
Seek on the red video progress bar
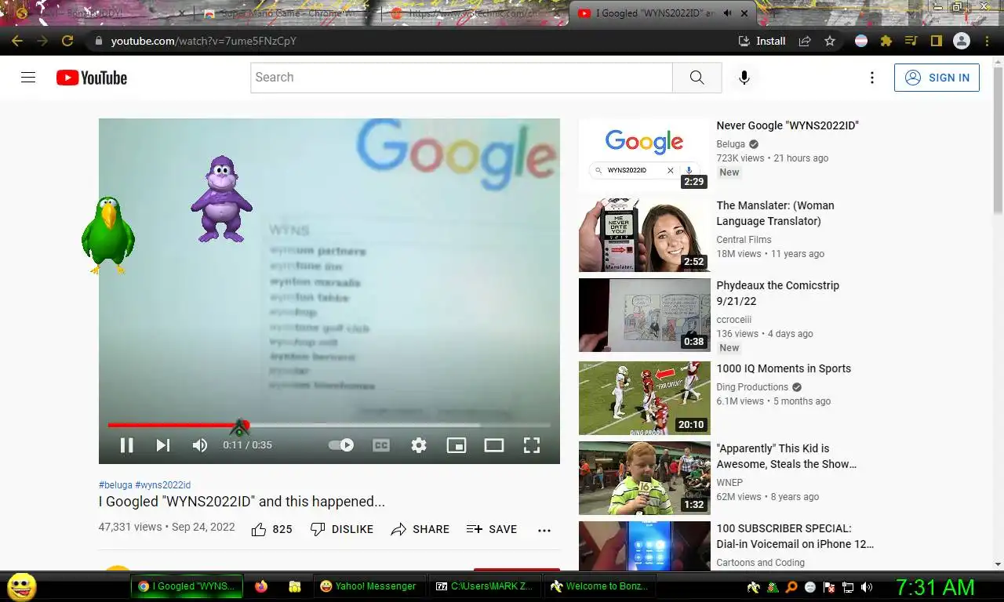click(x=329, y=425)
